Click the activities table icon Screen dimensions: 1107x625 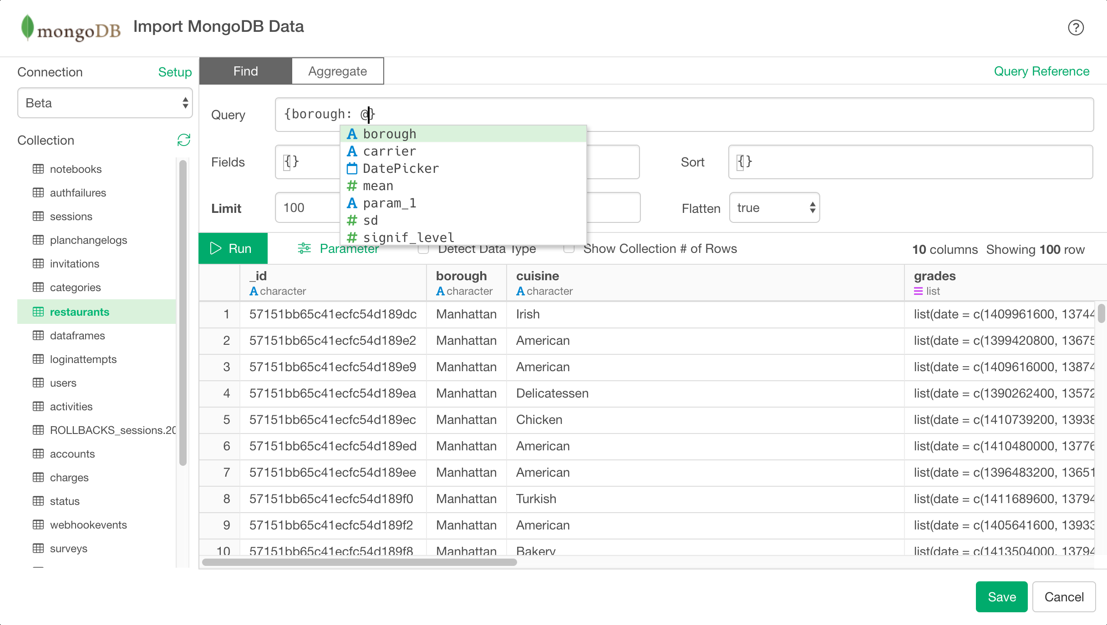point(38,406)
